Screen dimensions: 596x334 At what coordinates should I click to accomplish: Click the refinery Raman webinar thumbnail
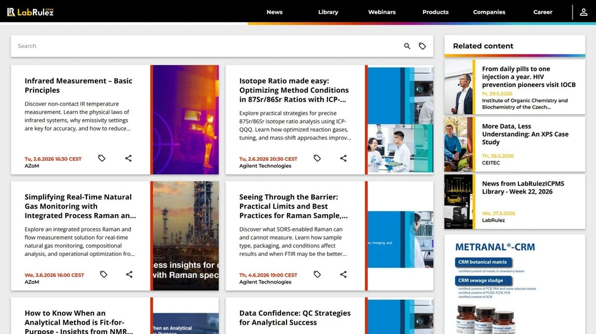point(186,236)
